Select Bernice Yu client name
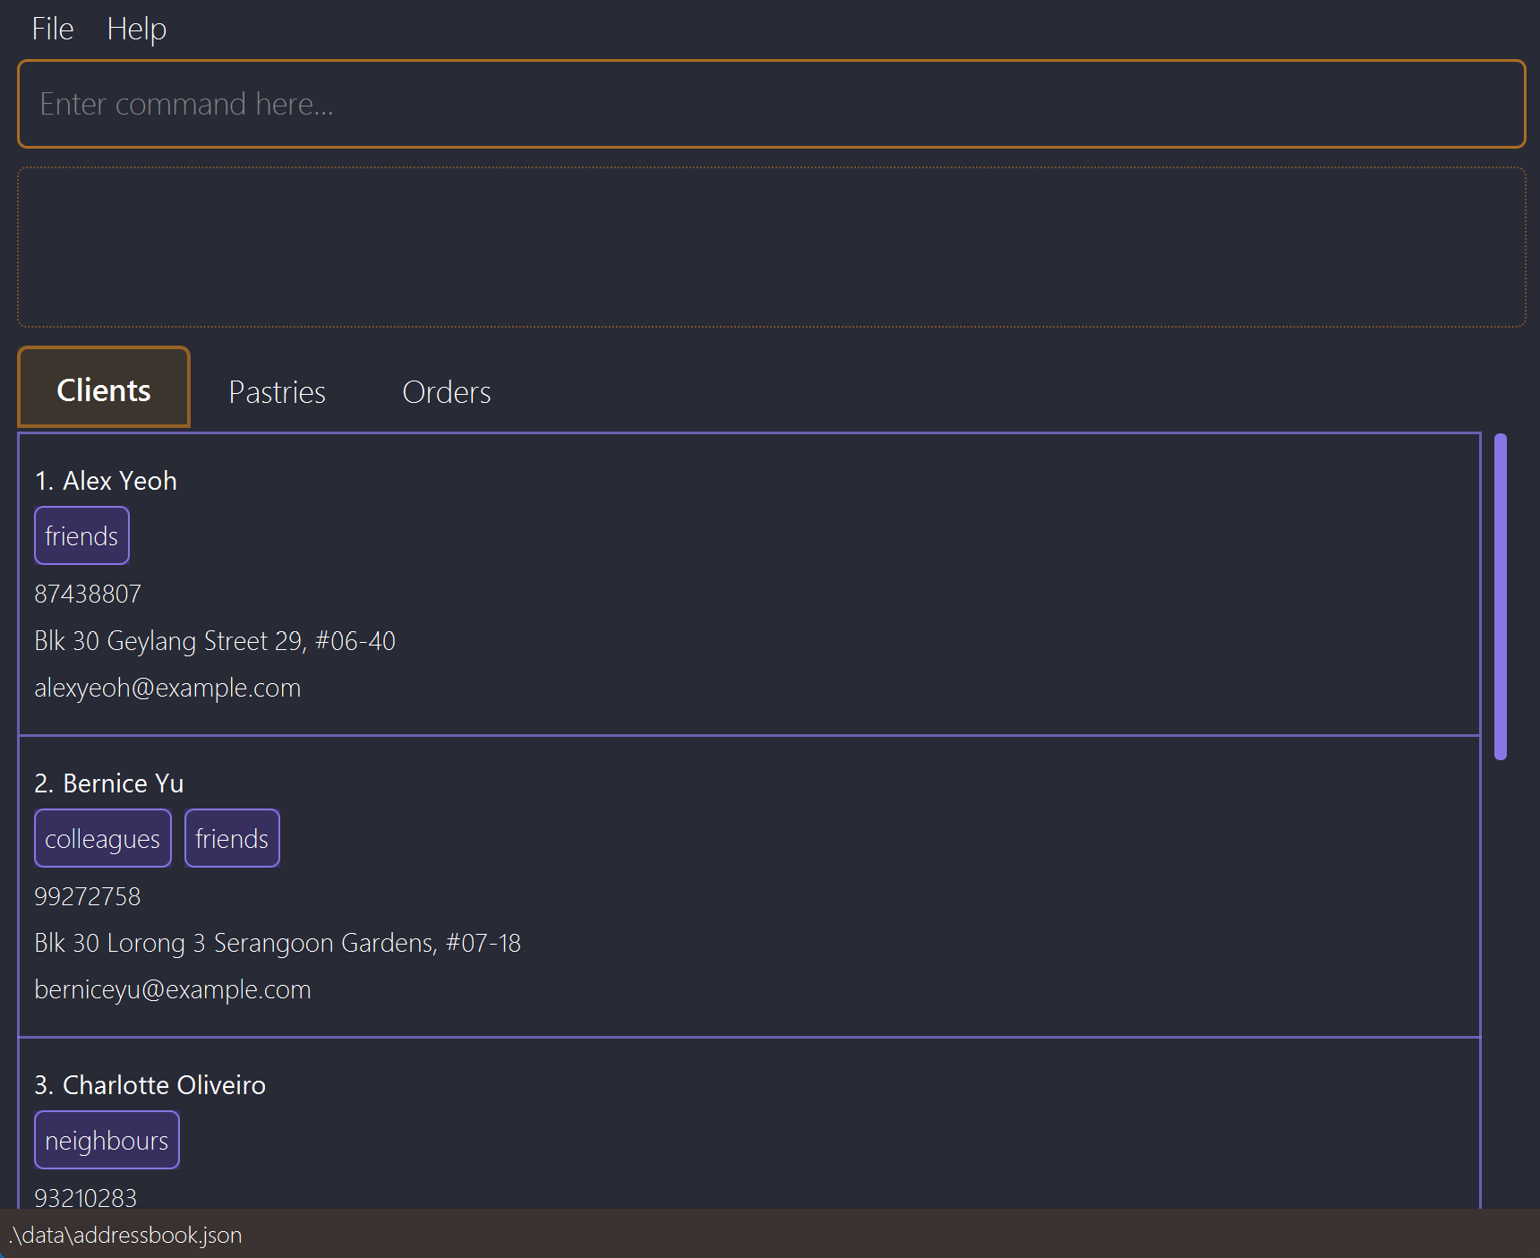The height and width of the screenshot is (1258, 1540). tap(123, 783)
